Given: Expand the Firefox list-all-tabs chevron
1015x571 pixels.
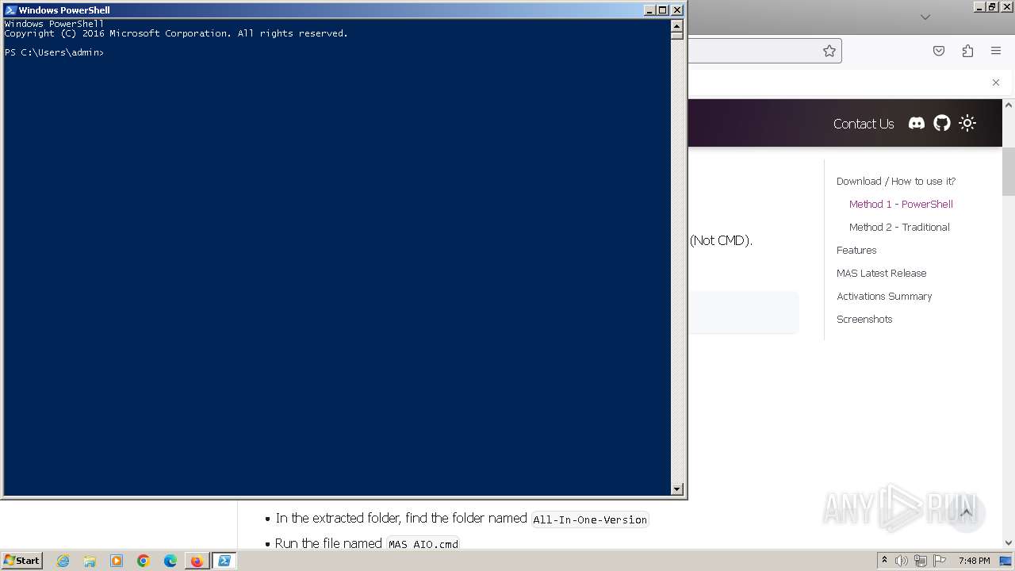Looking at the screenshot, I should (925, 17).
